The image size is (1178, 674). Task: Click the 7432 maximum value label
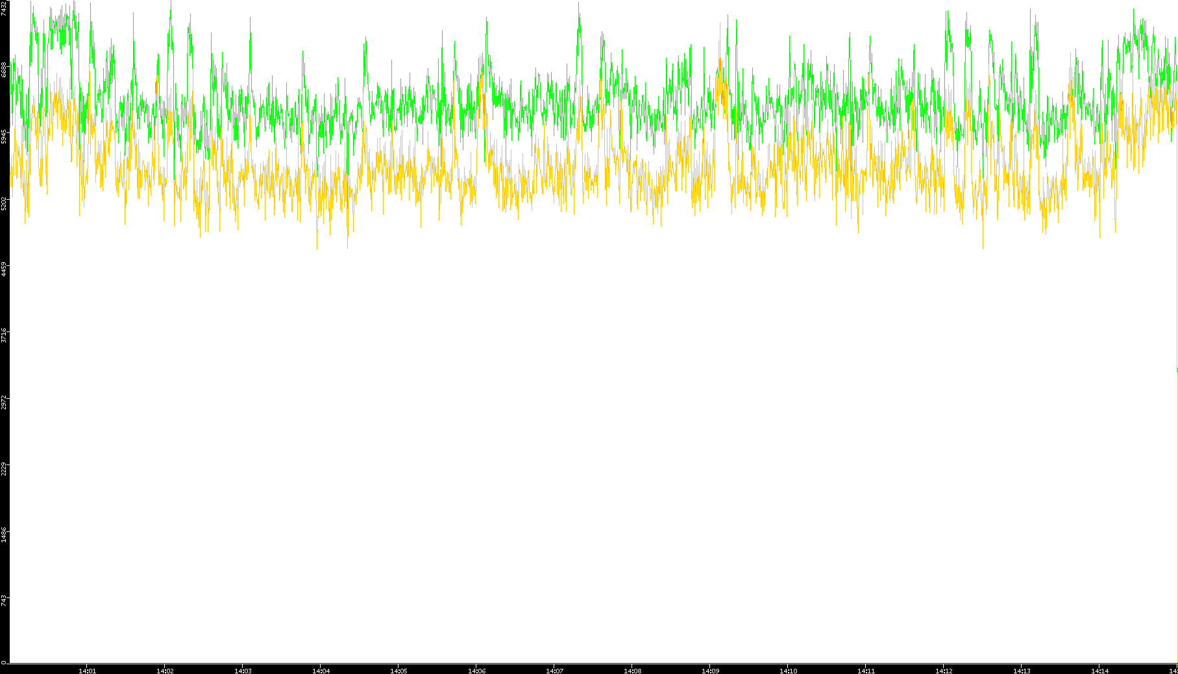pos(5,8)
